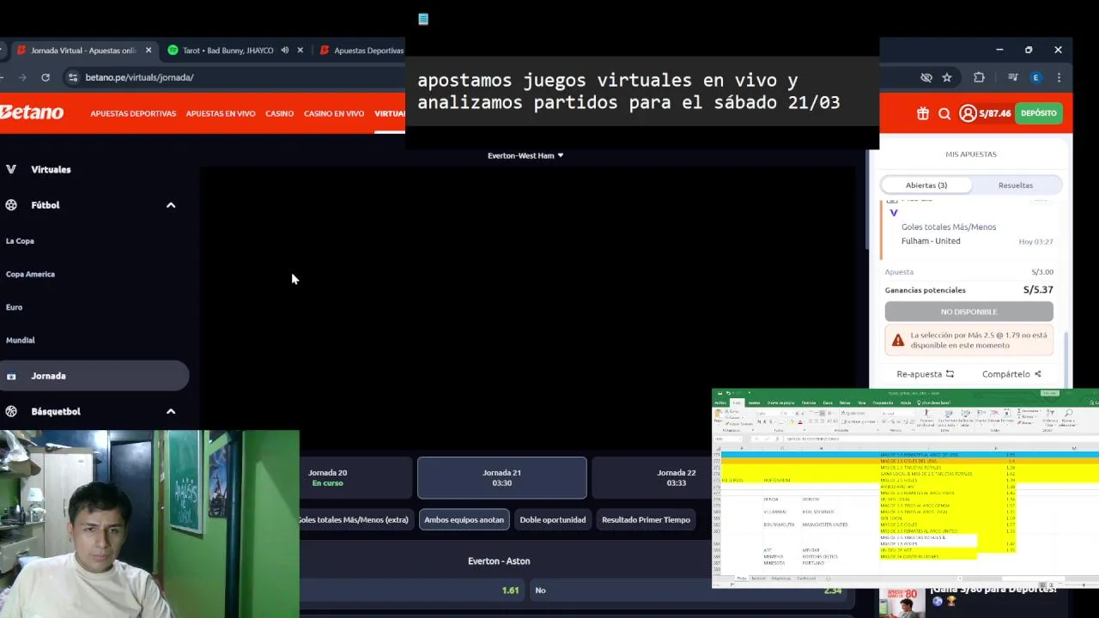The height and width of the screenshot is (618, 1099).
Task: Bookmark this page with the star icon
Action: (947, 77)
